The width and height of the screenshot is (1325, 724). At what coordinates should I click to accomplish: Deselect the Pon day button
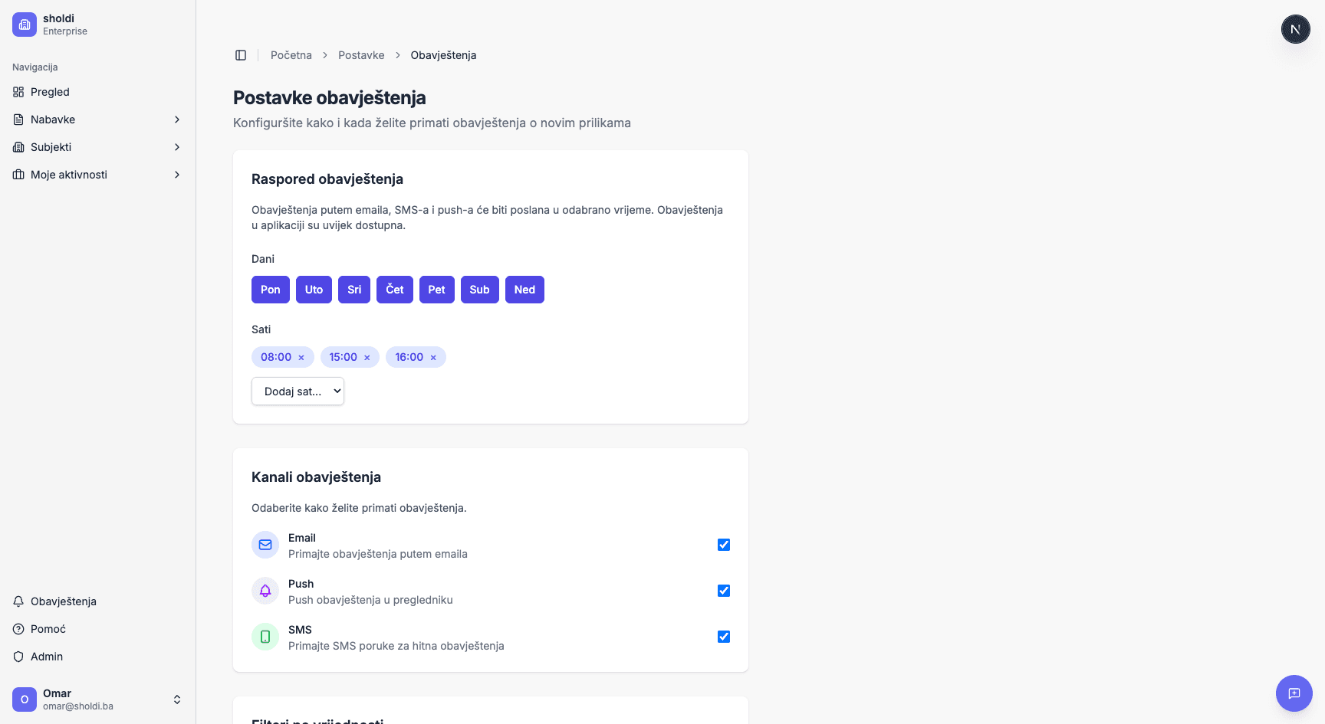coord(270,290)
